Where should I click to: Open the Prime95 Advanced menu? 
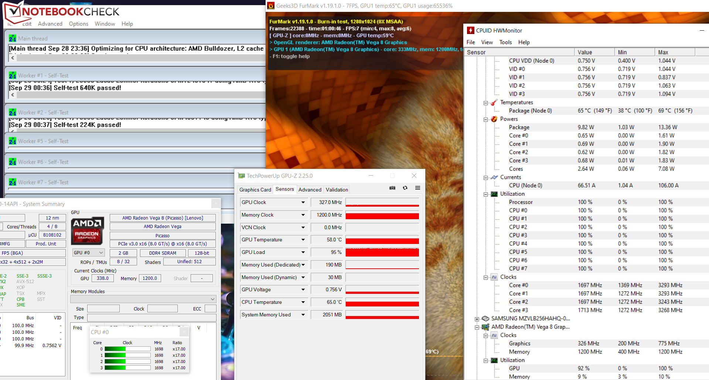coord(50,24)
